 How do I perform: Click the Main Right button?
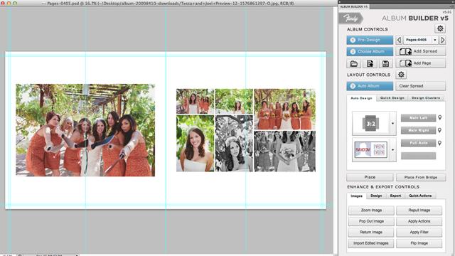click(x=418, y=130)
